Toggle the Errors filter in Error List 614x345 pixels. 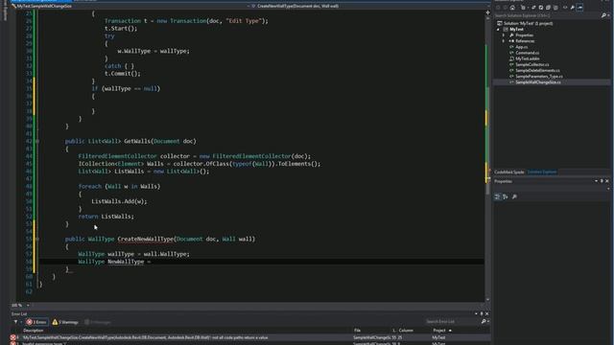click(36, 322)
